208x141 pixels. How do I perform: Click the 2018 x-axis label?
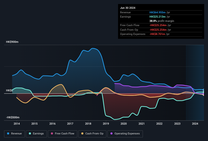pyautogui.click(x=88, y=124)
